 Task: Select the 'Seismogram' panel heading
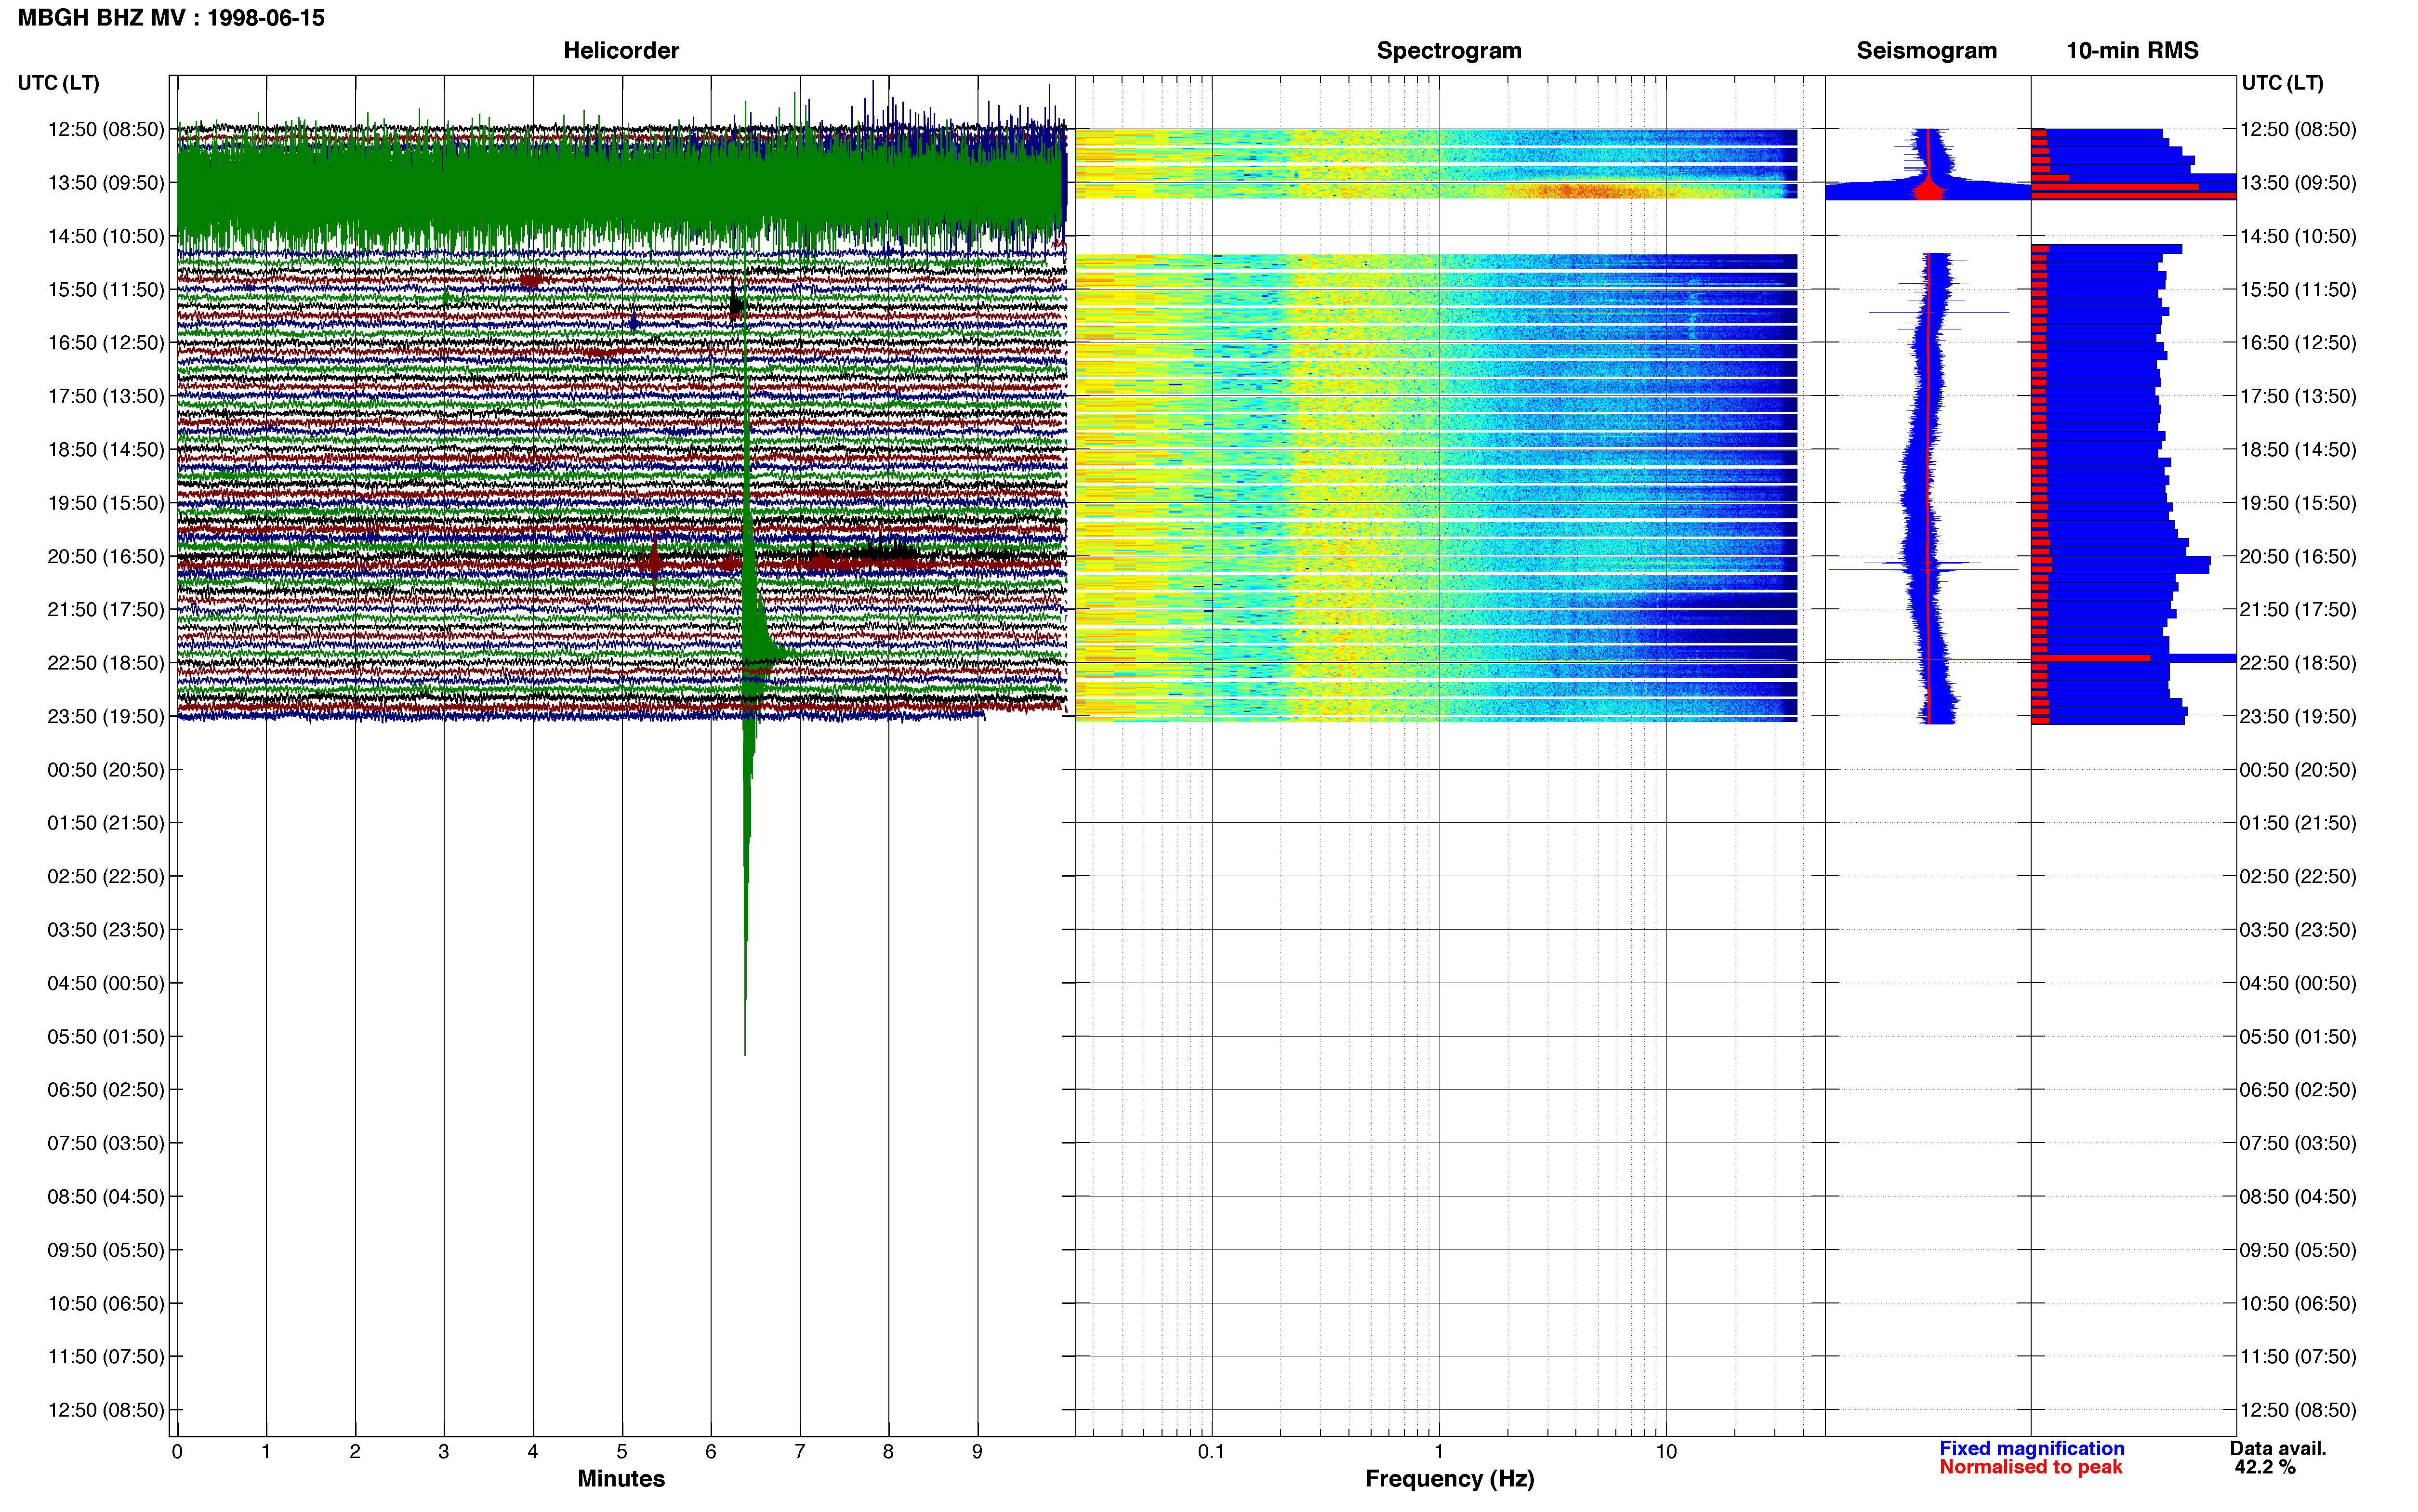point(1926,50)
